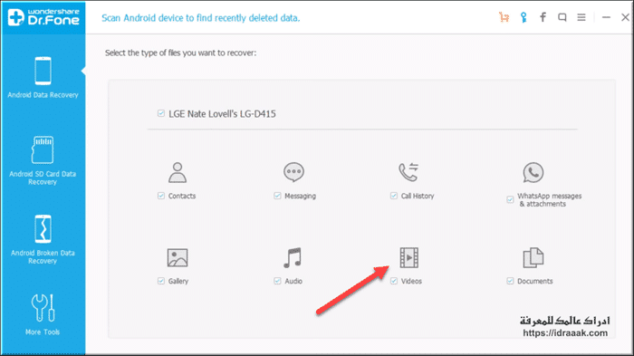Open the More Tools wrench icon
Viewport: 634px width, 356px height.
43,308
